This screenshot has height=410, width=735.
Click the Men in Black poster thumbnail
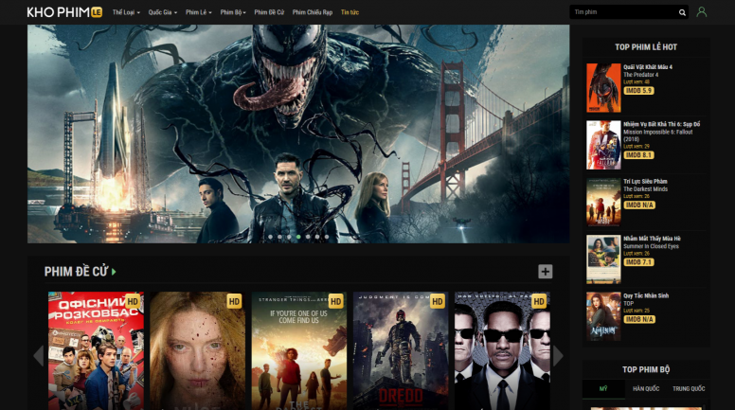point(501,350)
